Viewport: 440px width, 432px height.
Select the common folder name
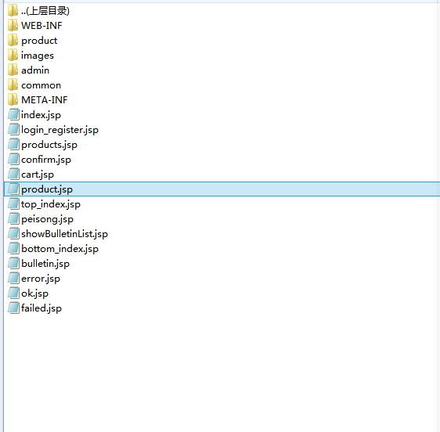[41, 85]
